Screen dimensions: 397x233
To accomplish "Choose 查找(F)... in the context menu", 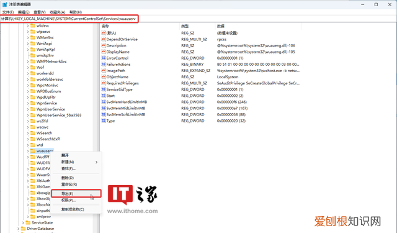I will 68,168.
